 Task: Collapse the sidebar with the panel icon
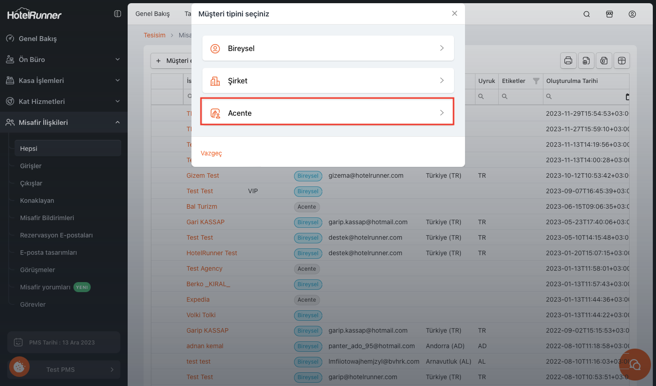pyautogui.click(x=118, y=14)
